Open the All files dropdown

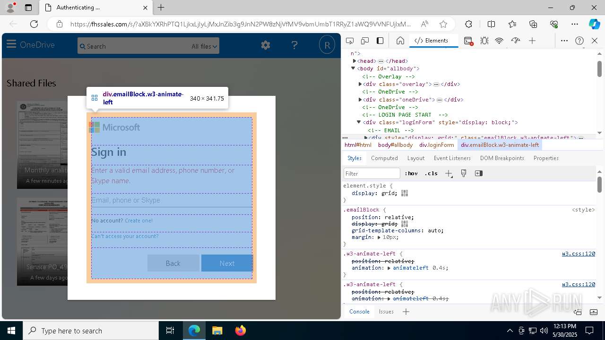click(204, 46)
